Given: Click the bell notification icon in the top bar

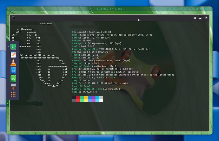Looking at the screenshot, I should (x=164, y=9).
